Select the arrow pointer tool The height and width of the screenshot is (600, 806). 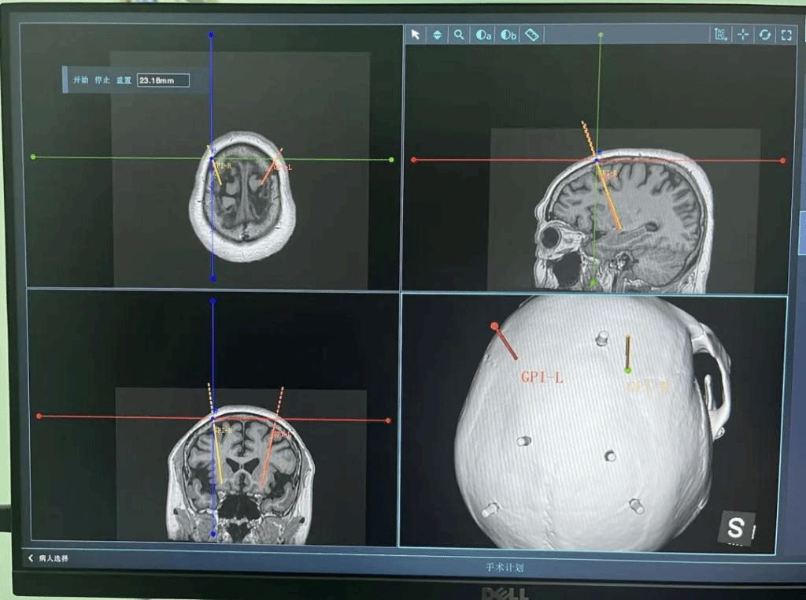415,35
